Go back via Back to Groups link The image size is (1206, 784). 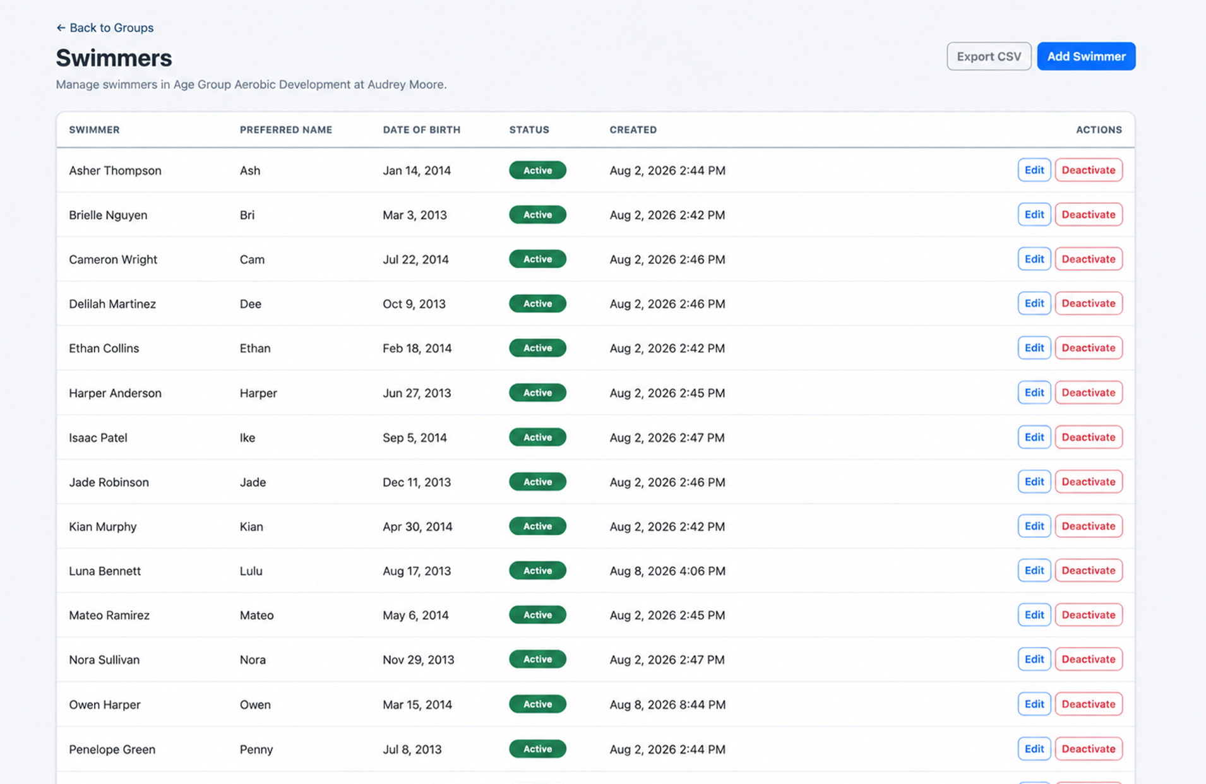pyautogui.click(x=105, y=28)
